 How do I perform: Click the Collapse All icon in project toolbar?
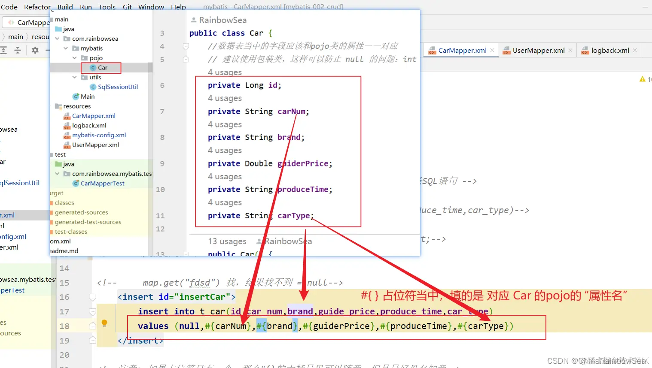pyautogui.click(x=18, y=50)
